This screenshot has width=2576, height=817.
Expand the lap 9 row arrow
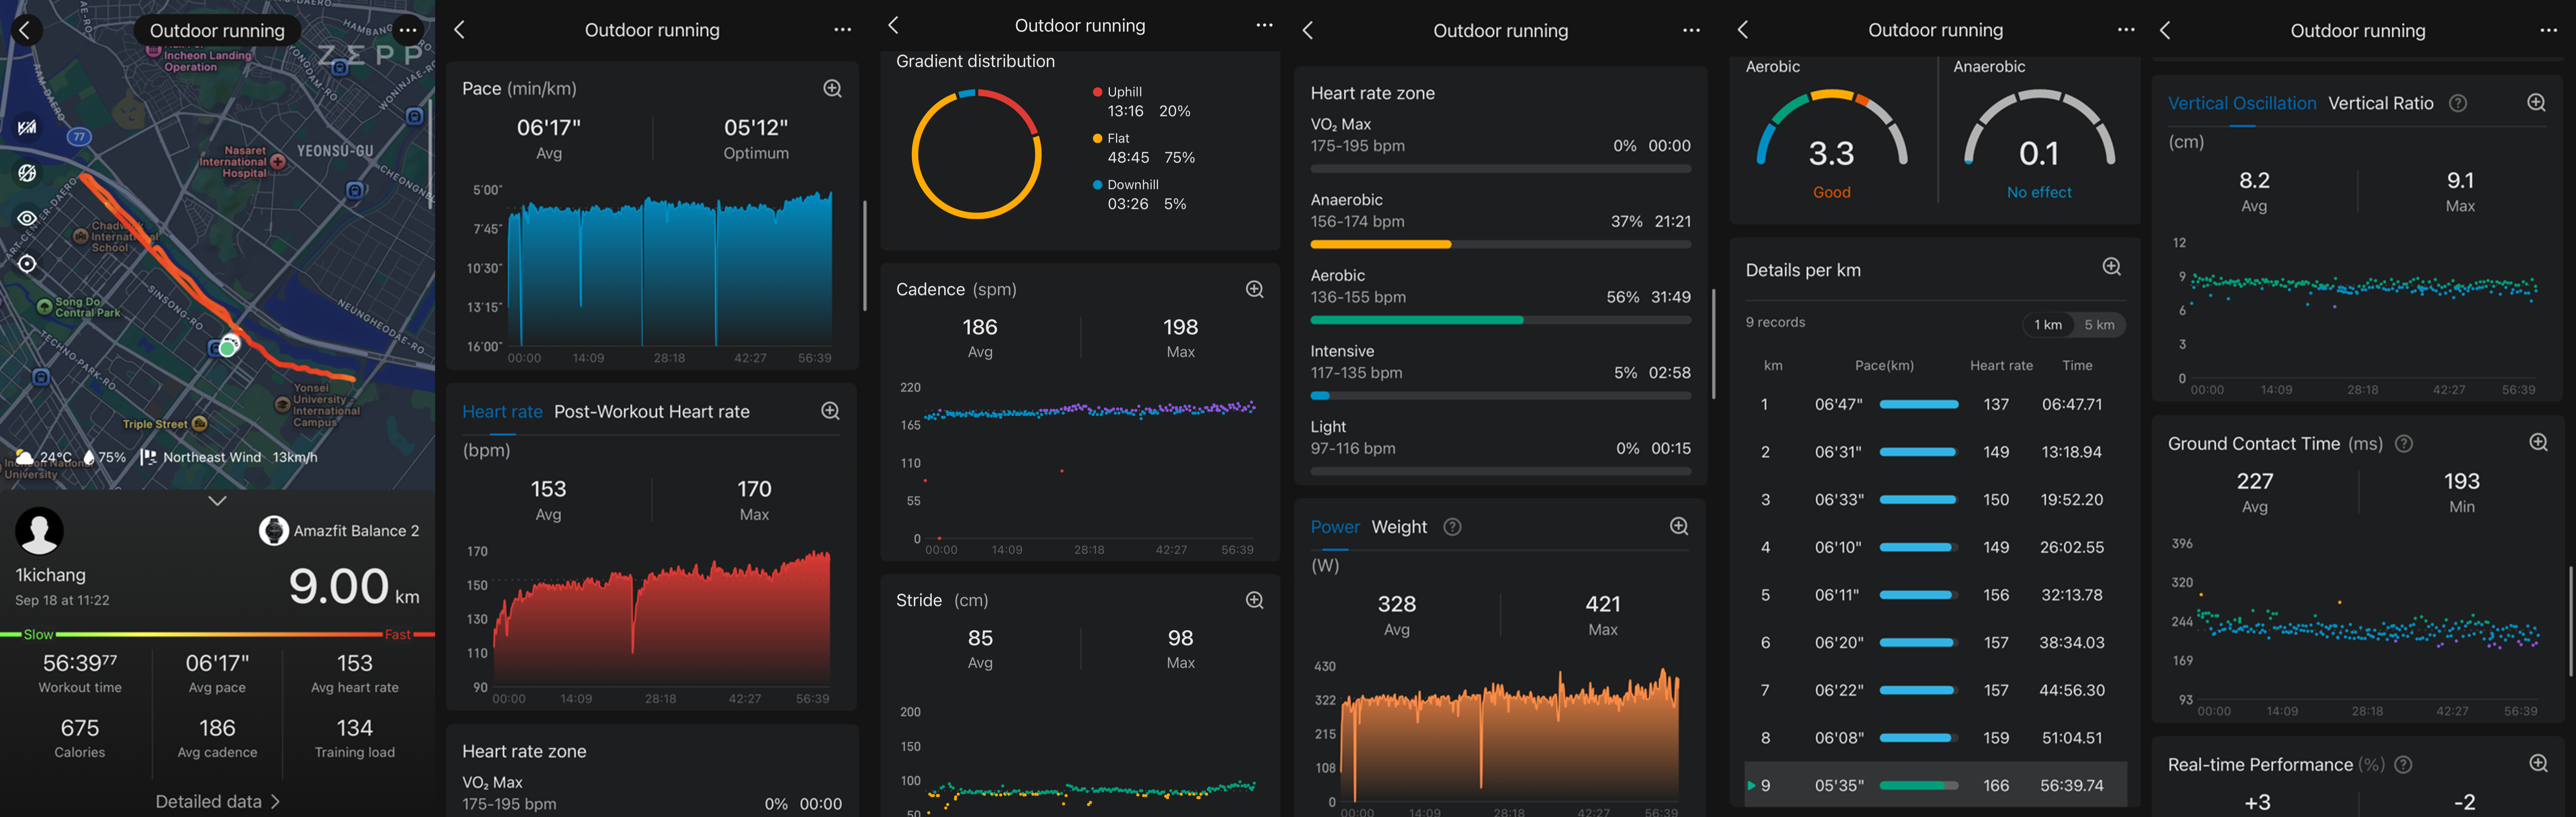(1751, 786)
